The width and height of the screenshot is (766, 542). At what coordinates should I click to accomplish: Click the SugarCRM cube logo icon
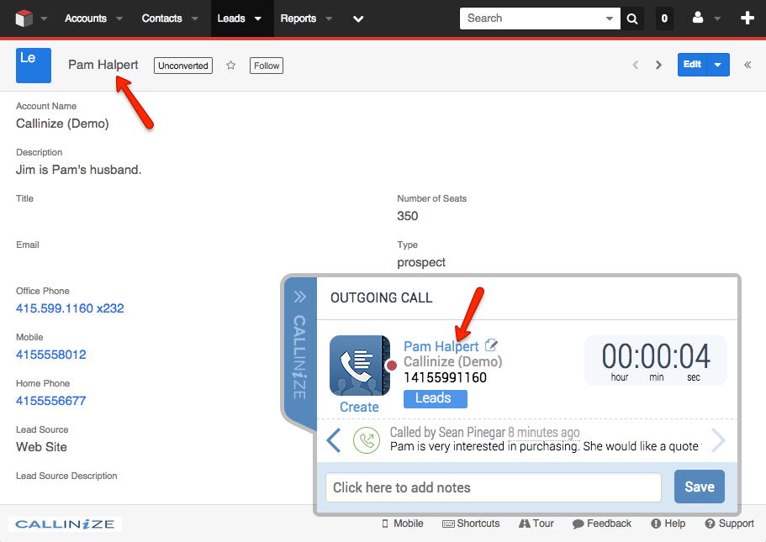point(24,18)
